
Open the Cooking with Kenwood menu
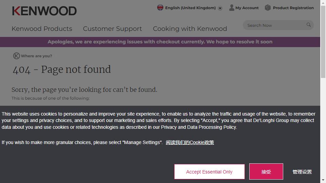click(190, 29)
